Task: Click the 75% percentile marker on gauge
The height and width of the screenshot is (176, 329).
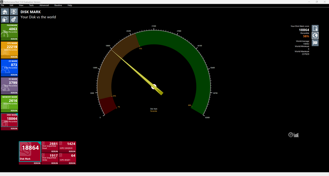Action: [x=140, y=49]
